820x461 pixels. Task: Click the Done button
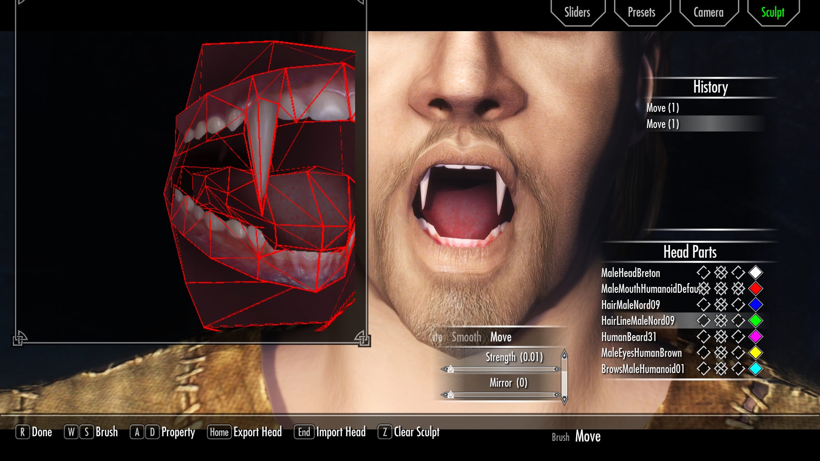pyautogui.click(x=34, y=432)
